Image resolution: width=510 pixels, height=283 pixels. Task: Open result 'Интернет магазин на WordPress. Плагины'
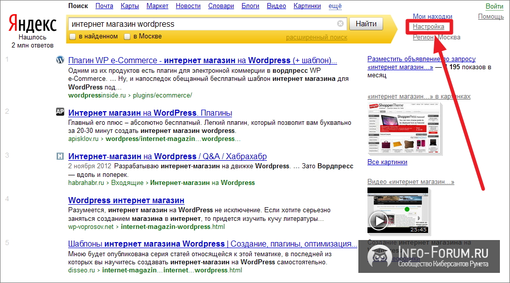150,113
